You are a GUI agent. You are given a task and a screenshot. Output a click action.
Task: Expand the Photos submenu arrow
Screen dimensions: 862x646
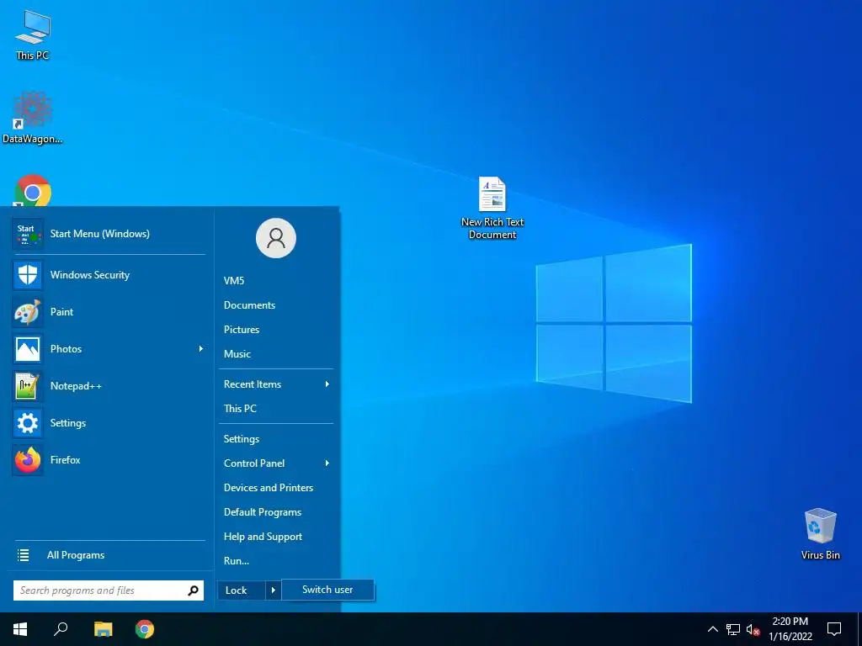point(200,349)
